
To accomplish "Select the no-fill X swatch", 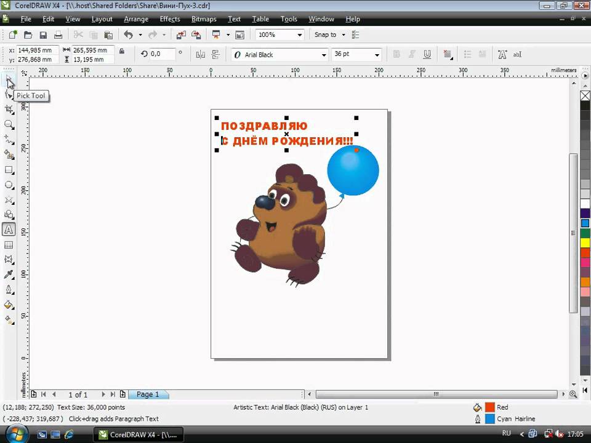I will (x=585, y=96).
